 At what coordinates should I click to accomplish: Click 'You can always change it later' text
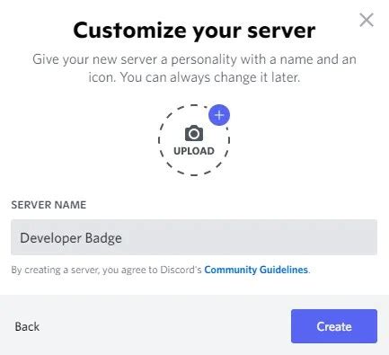(209, 77)
